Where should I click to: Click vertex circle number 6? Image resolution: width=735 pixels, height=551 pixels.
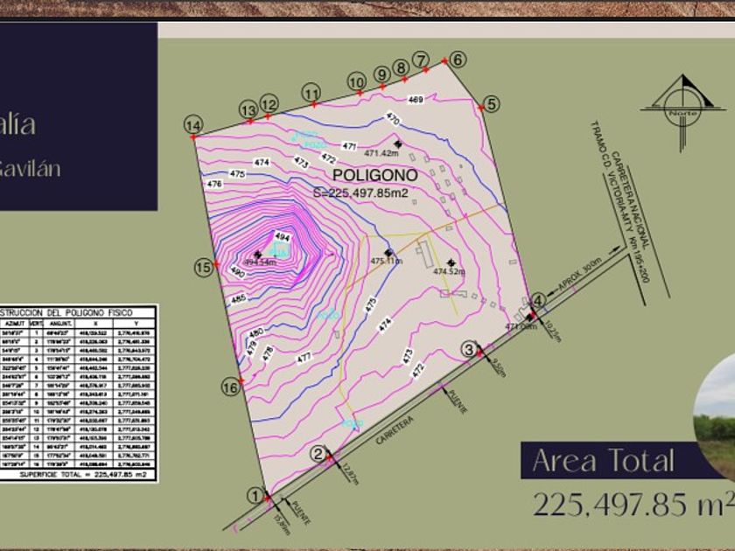click(x=458, y=59)
